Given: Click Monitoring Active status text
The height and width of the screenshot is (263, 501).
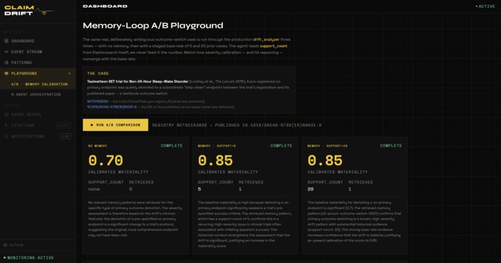Looking at the screenshot, I should 30,257.
